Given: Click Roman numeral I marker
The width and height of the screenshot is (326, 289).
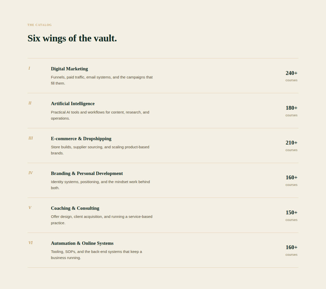Looking at the screenshot, I should pyautogui.click(x=29, y=68).
